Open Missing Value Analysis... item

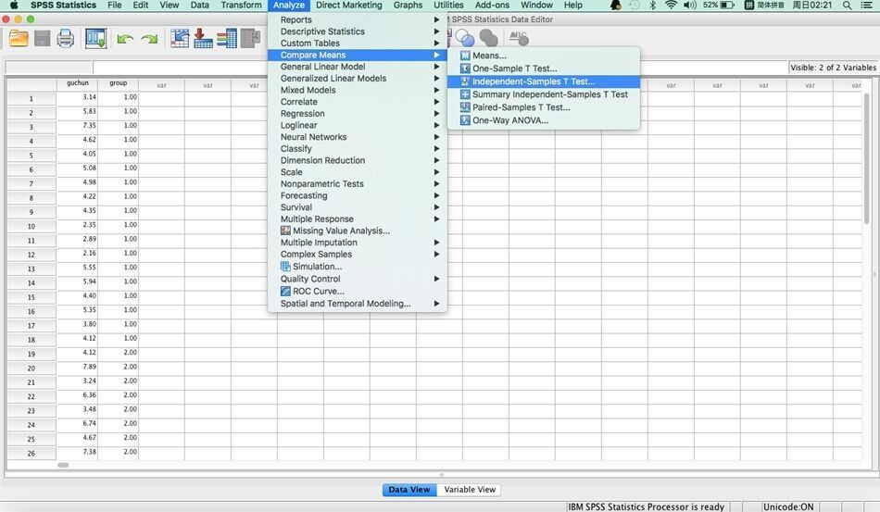tap(358, 231)
